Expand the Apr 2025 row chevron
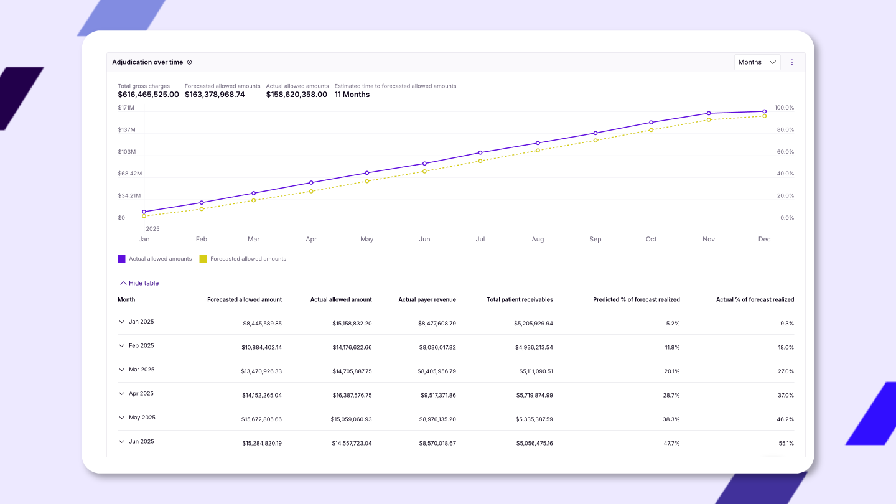 point(121,393)
